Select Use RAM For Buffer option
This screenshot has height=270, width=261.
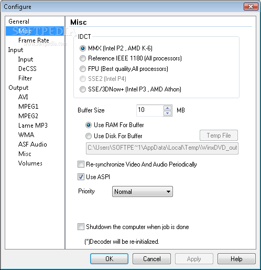(x=89, y=125)
